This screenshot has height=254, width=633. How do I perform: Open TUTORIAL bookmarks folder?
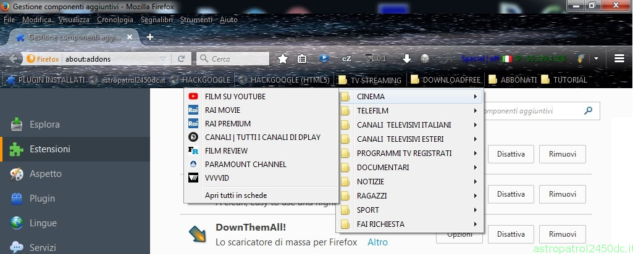564,80
